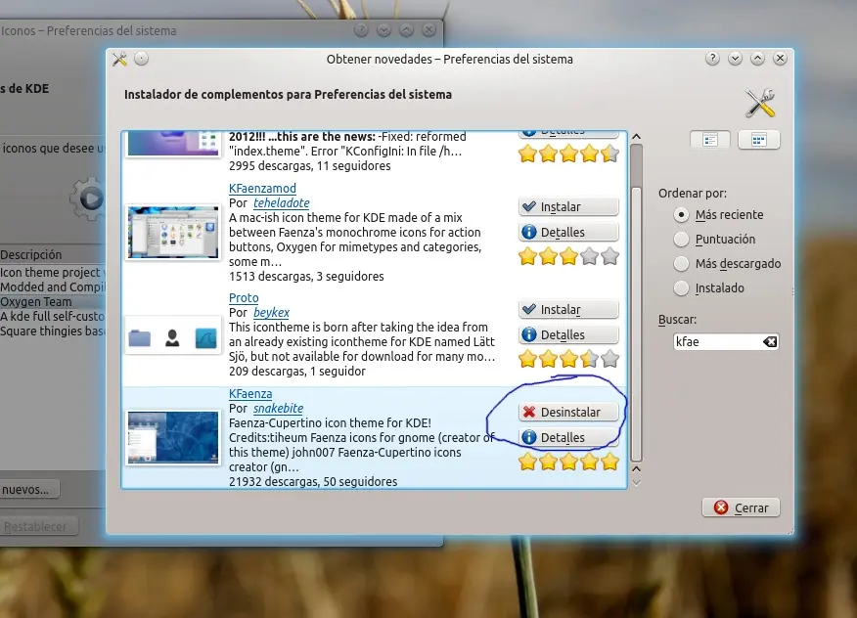Open author link teheladote
Viewport: 857px width, 618px height.
282,203
